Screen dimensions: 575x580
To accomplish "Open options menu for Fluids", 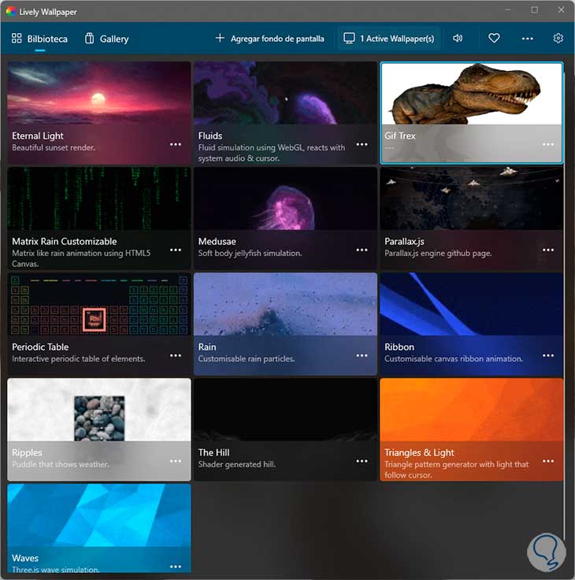I will (362, 144).
